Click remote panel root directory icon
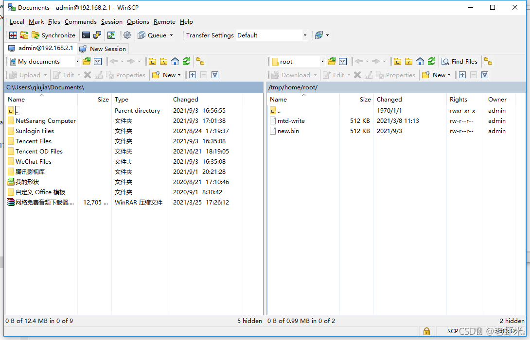 coord(408,62)
